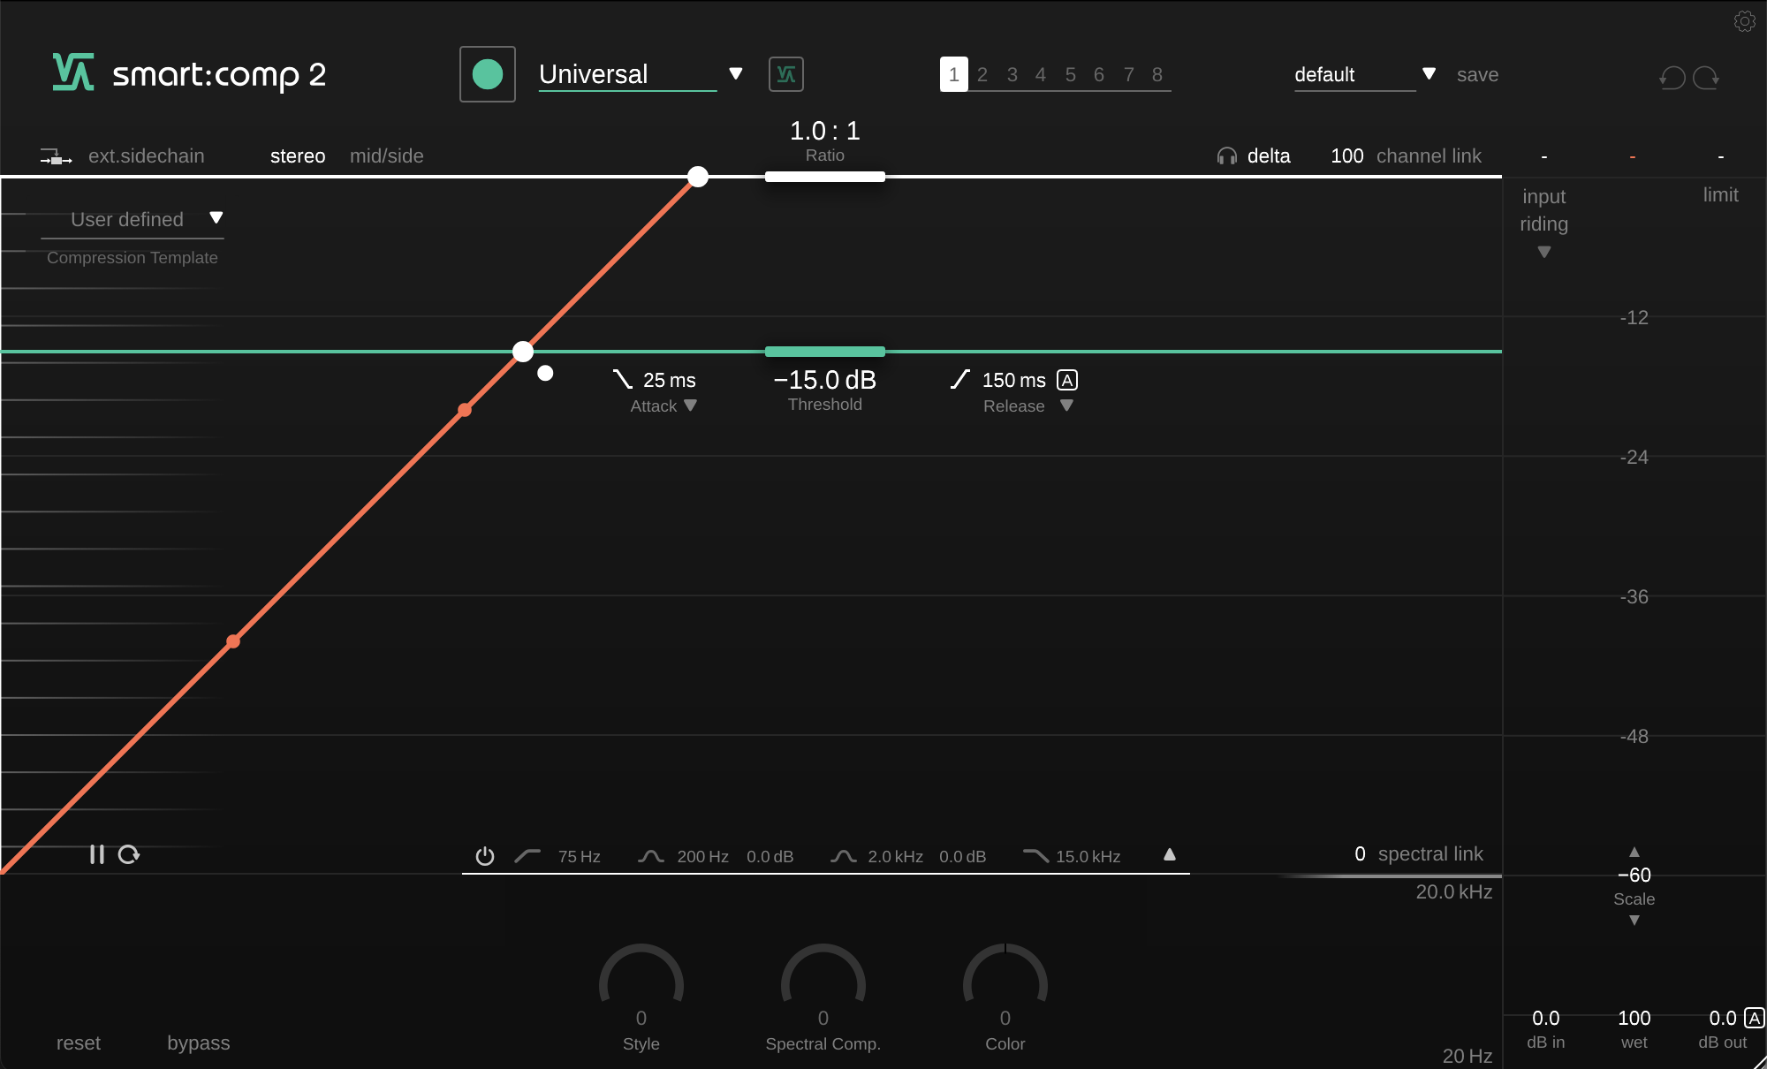Pause the level display

[x=96, y=854]
